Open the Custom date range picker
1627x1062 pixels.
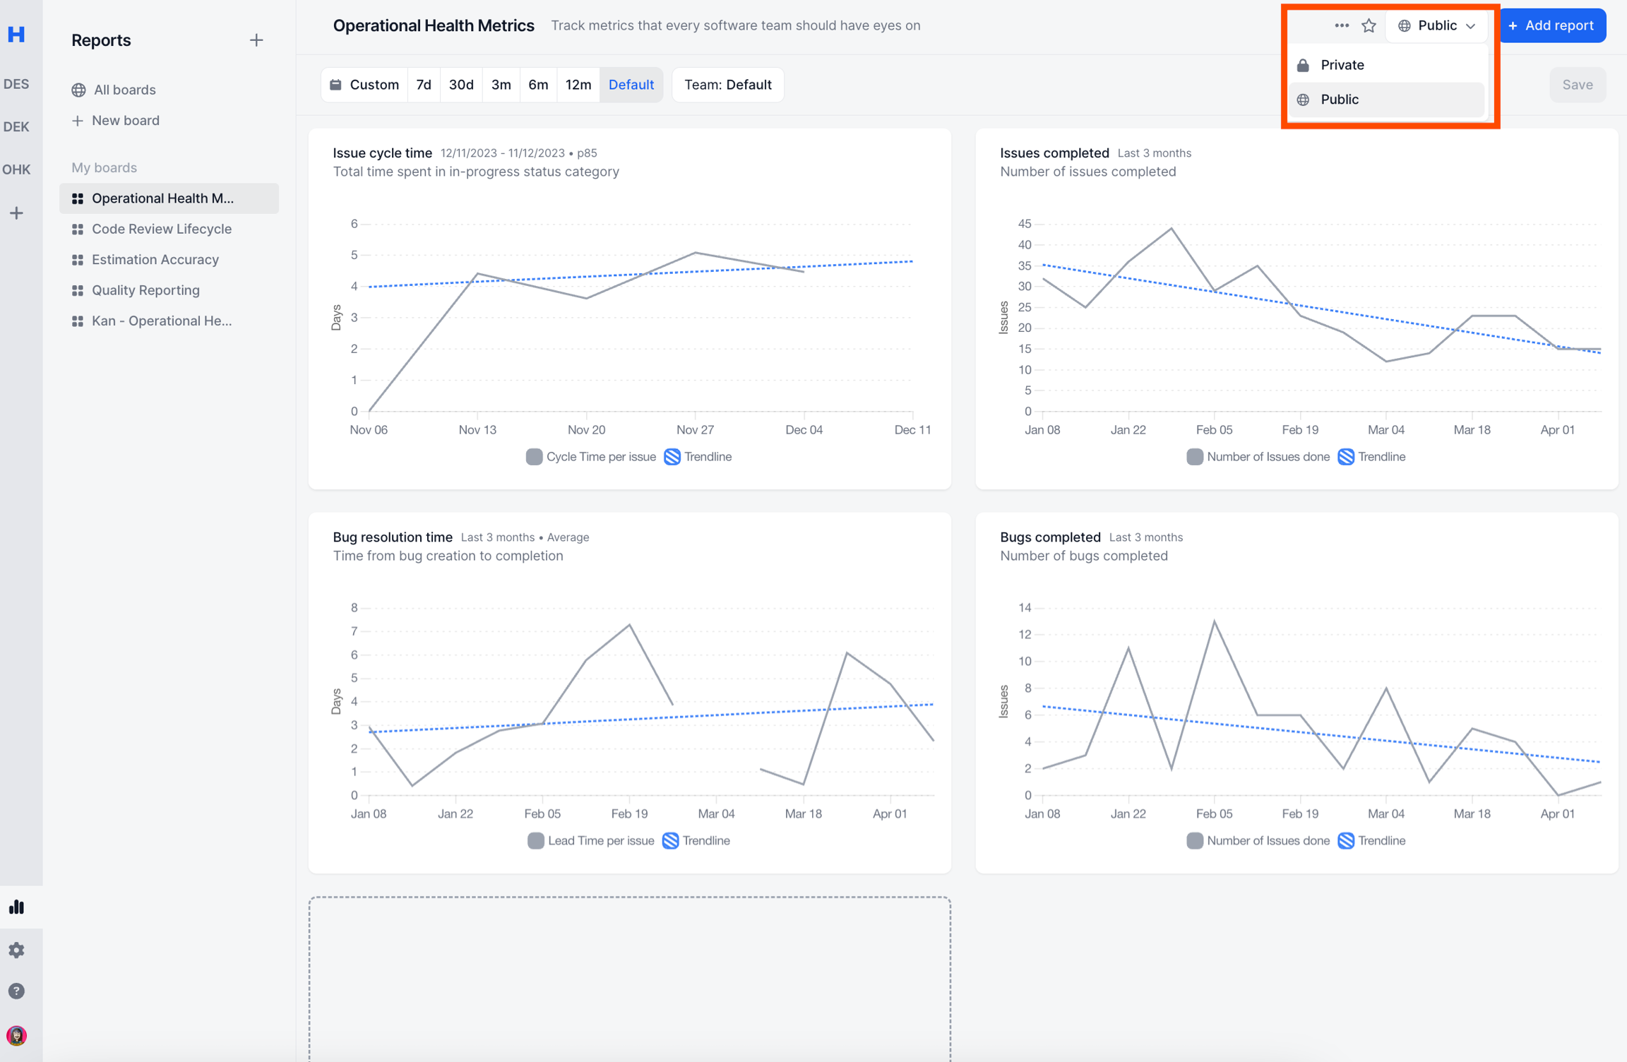[364, 85]
